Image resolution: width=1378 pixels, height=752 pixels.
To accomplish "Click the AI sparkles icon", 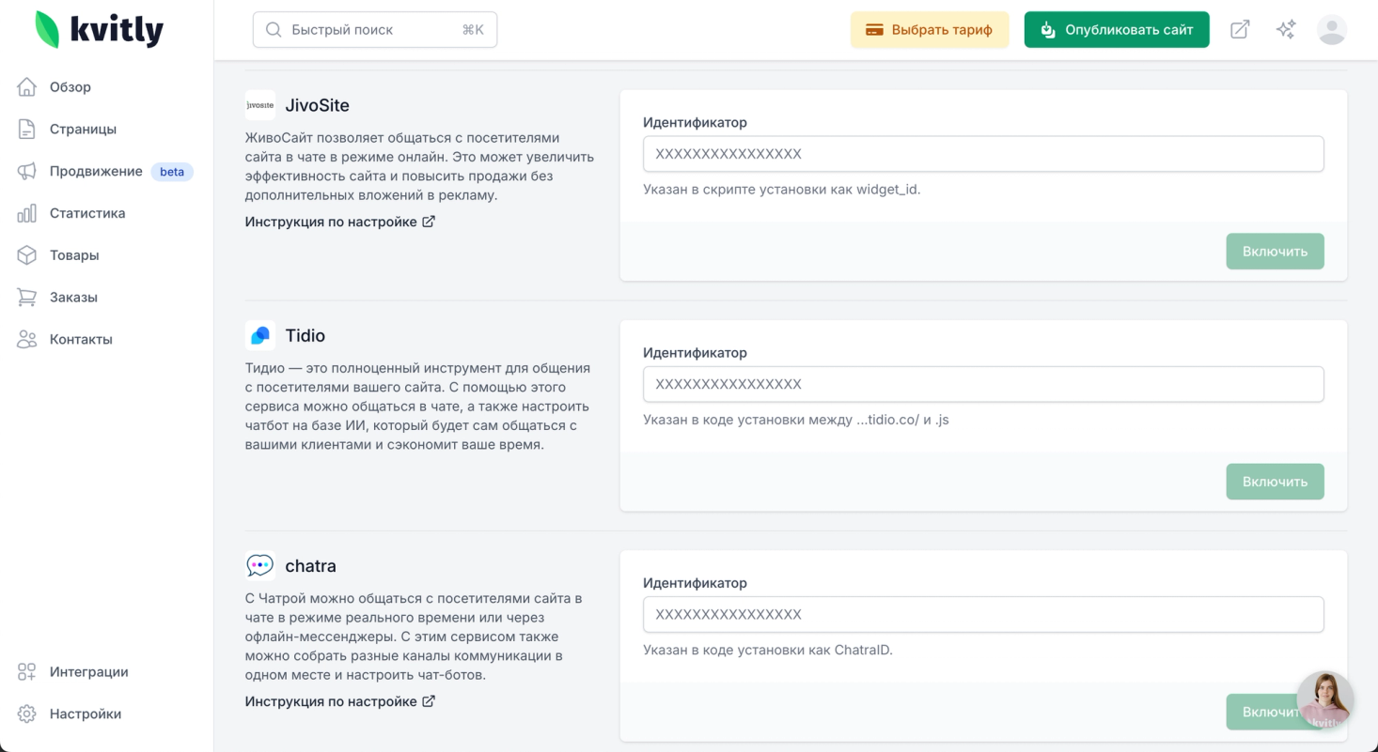I will pos(1286,30).
